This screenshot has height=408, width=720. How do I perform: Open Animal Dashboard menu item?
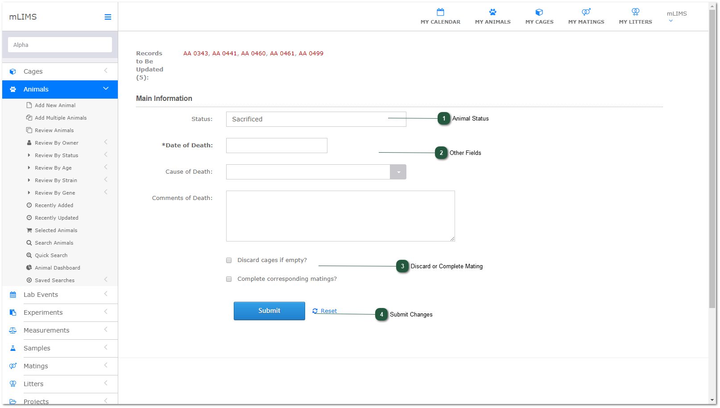[x=58, y=268]
